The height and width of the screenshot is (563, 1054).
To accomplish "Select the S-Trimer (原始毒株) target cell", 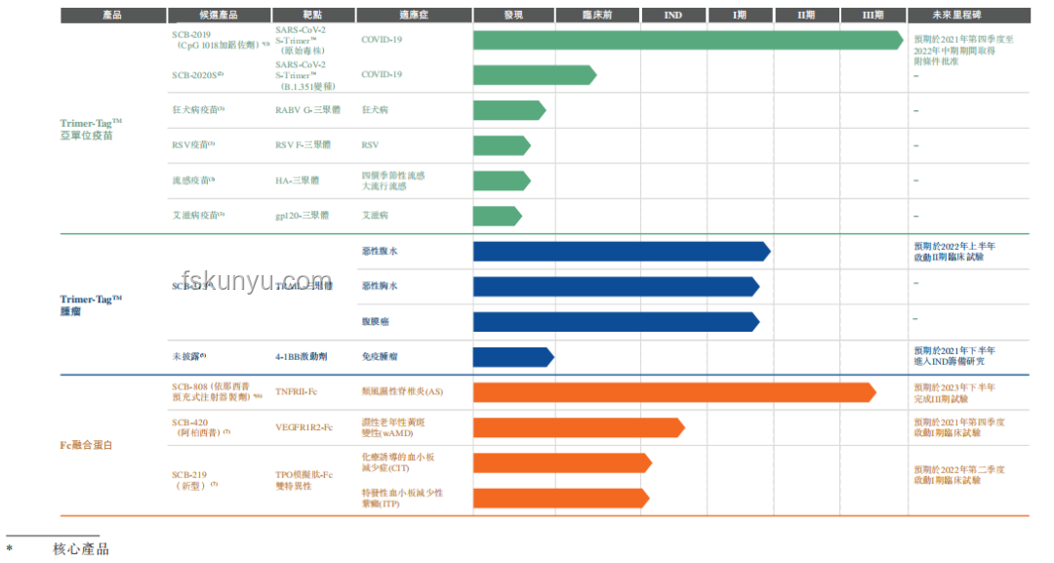I will point(301,40).
